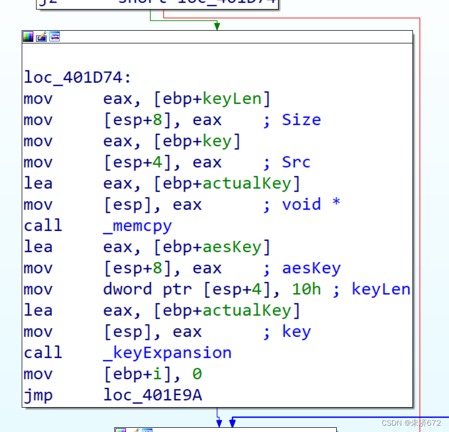Click the edit node comment pencil icon
449x432 pixels.
tap(41, 37)
